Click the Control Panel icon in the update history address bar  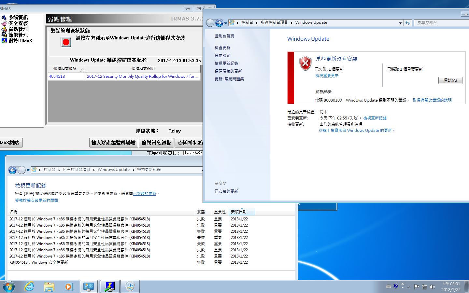(34, 170)
